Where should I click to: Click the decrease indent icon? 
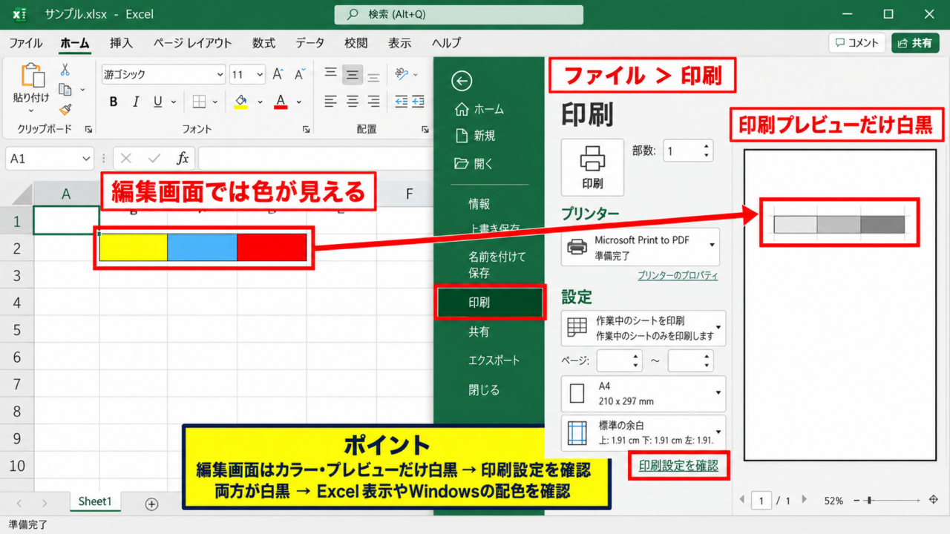coord(402,102)
